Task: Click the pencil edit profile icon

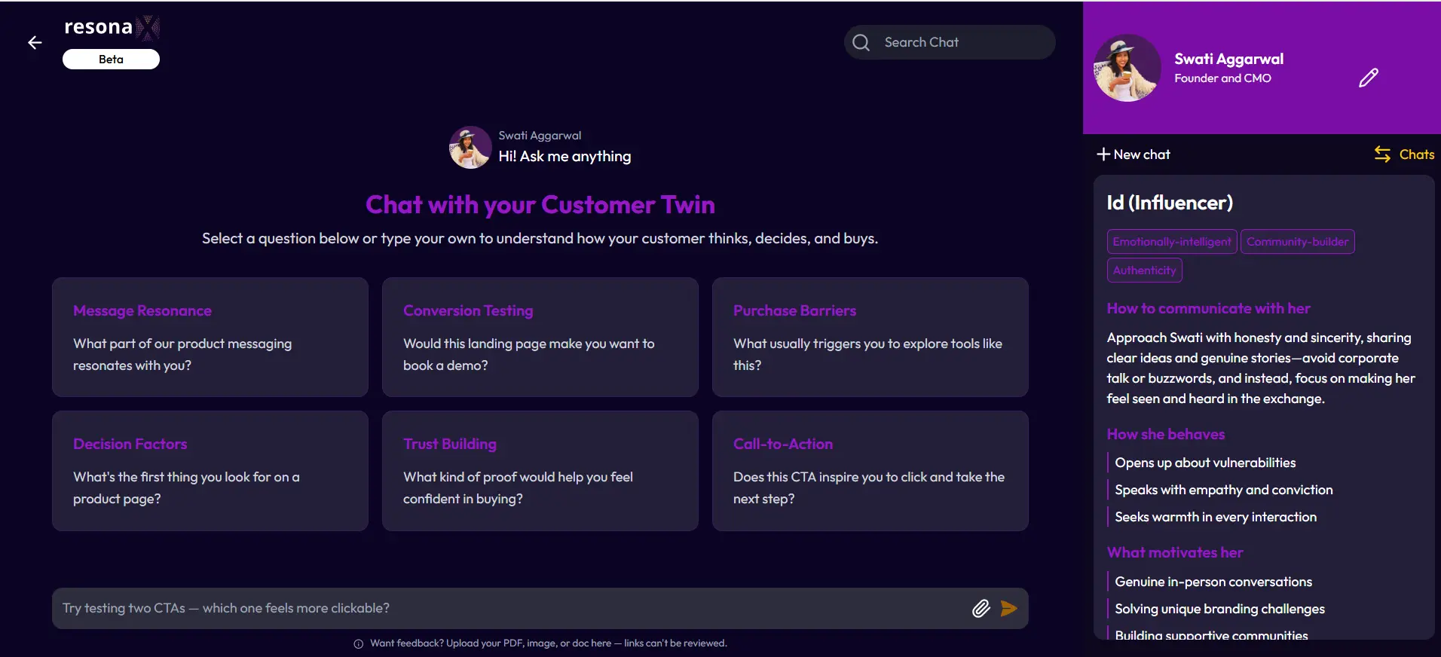Action: [x=1369, y=78]
